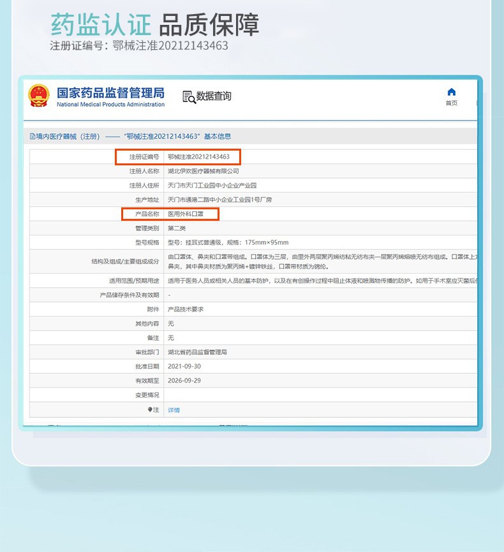Select the approval date 2021-09-30
The image size is (504, 552).
pyautogui.click(x=184, y=366)
